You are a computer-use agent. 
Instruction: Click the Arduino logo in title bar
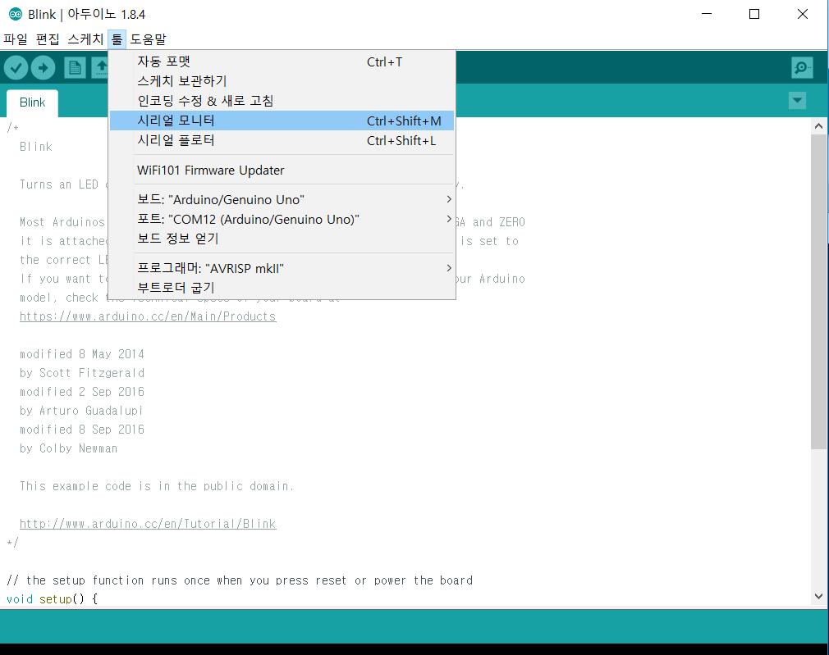[x=16, y=14]
